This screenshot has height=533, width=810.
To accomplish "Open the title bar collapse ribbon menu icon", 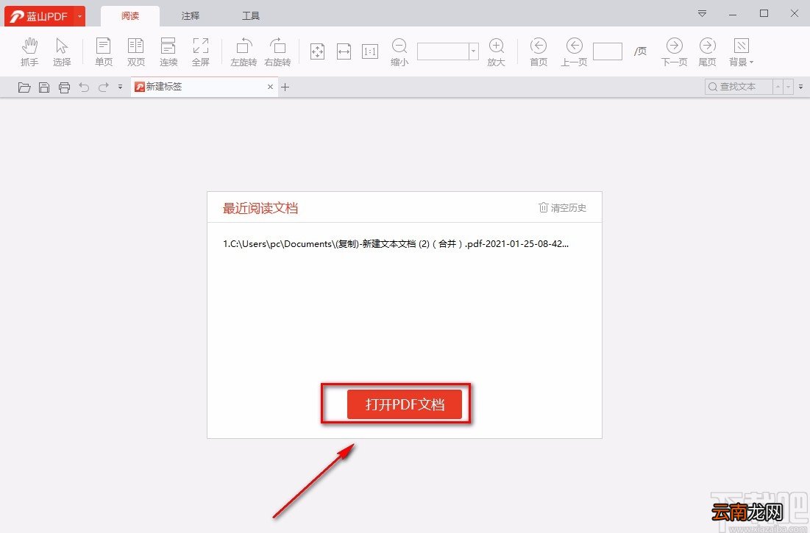I will [x=702, y=13].
